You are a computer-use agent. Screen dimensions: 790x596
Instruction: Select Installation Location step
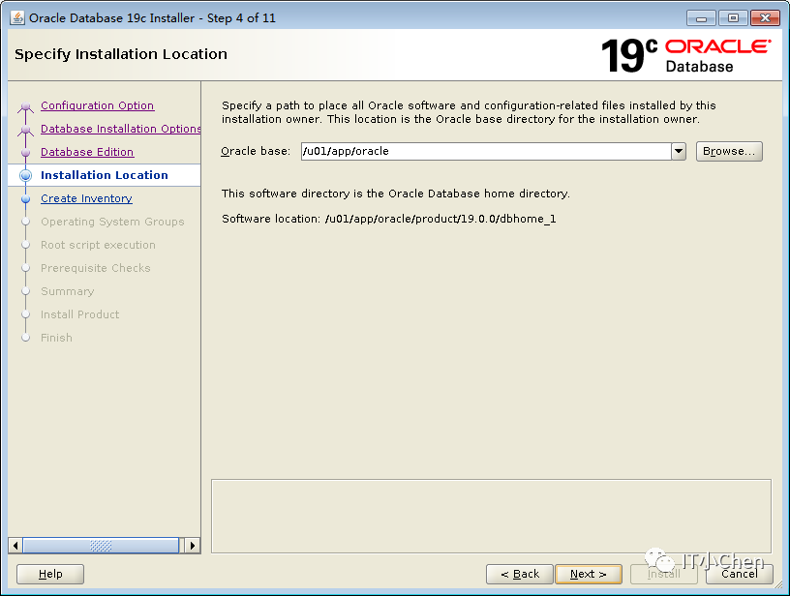(x=105, y=175)
